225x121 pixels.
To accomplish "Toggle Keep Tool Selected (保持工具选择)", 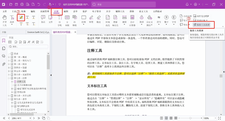I will (201, 25).
